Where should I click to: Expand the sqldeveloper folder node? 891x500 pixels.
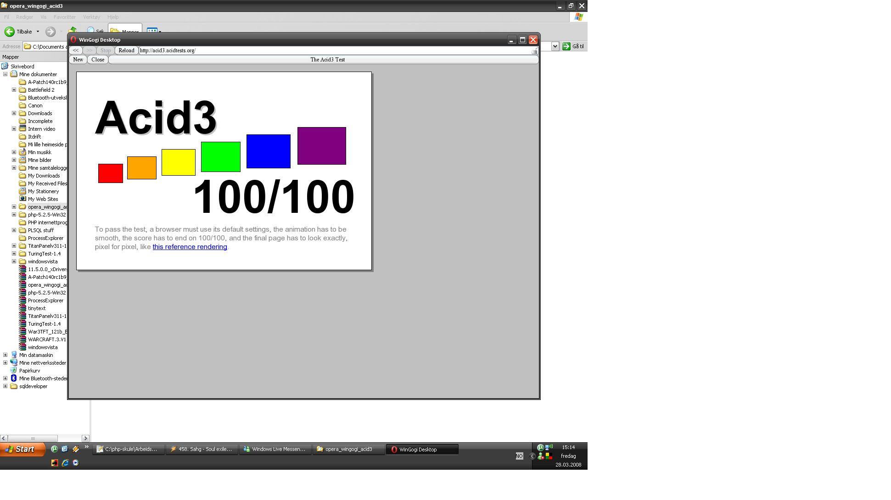pyautogui.click(x=5, y=386)
